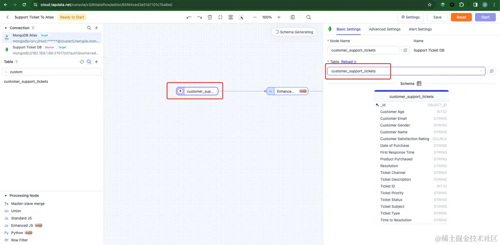Redo the last undone action
This screenshot has width=500, height=245.
point(200,17)
